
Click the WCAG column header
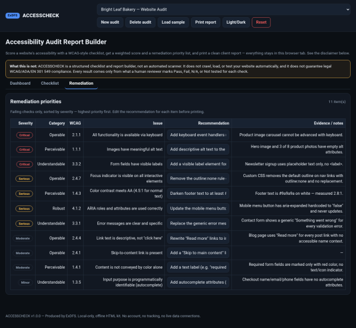(75, 123)
